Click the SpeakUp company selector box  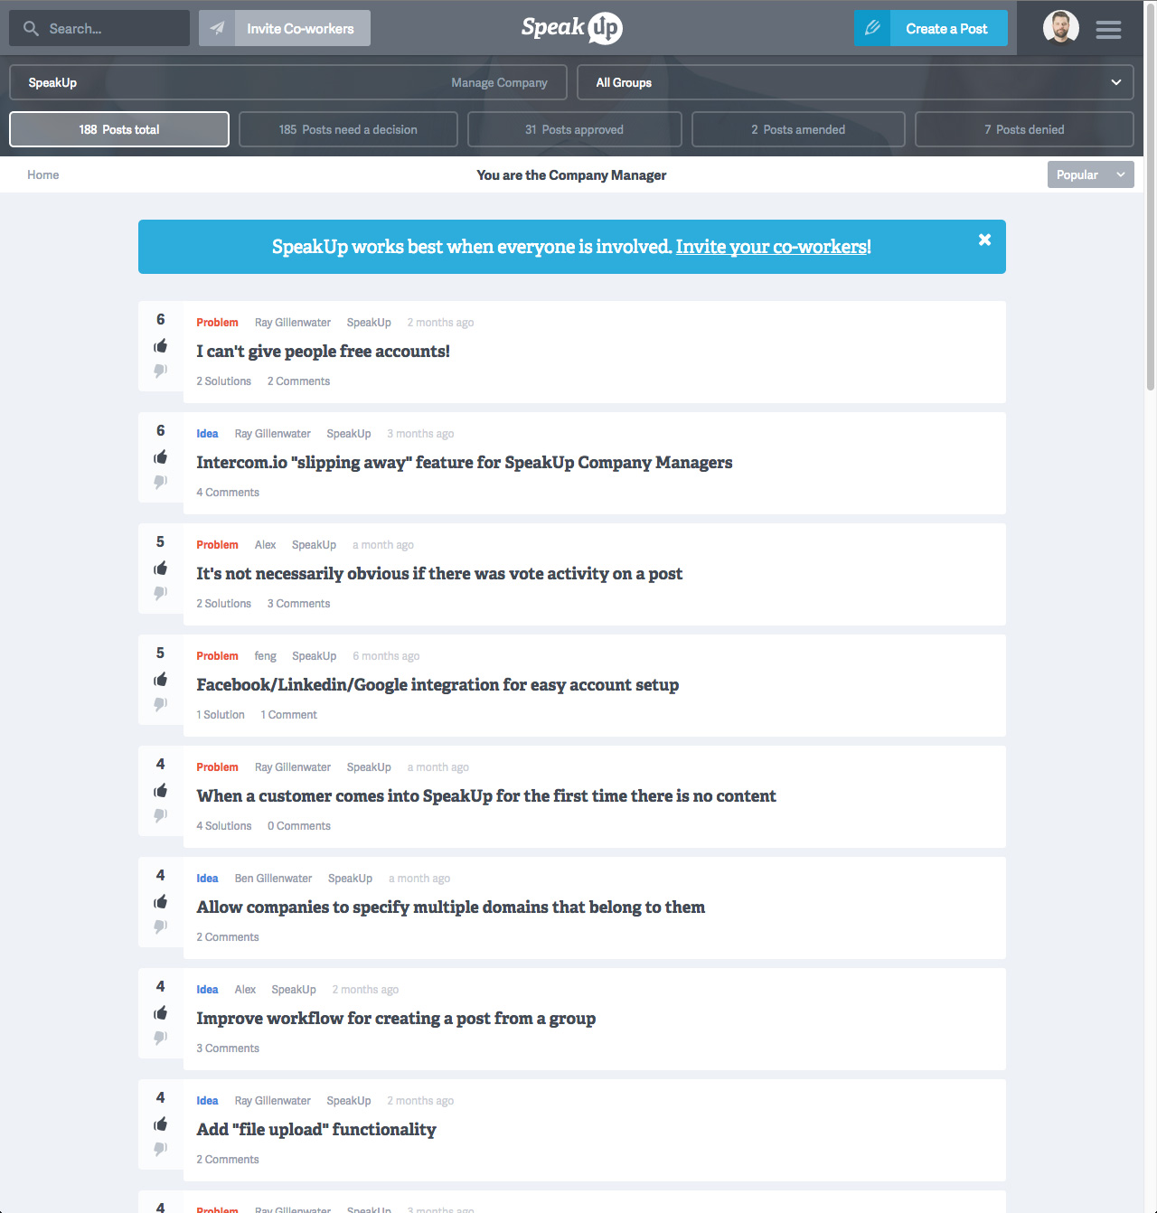click(x=288, y=82)
